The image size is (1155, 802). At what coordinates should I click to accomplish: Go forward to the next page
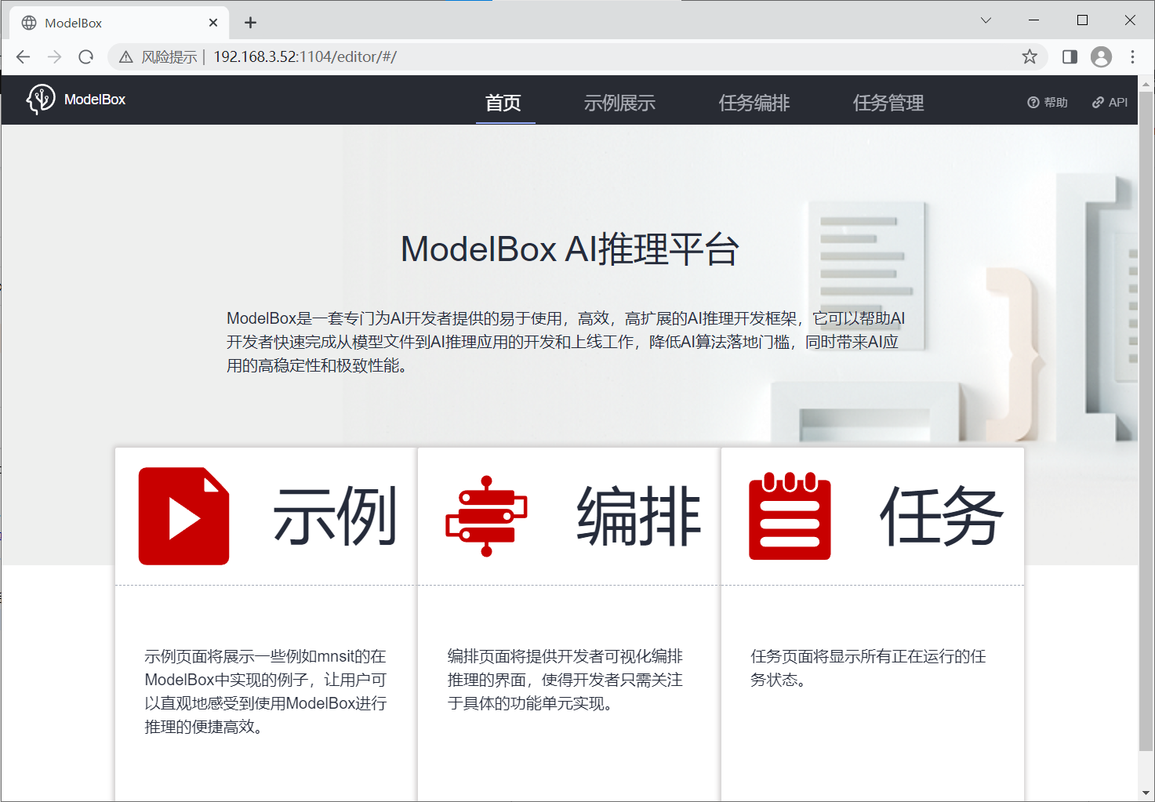point(54,56)
